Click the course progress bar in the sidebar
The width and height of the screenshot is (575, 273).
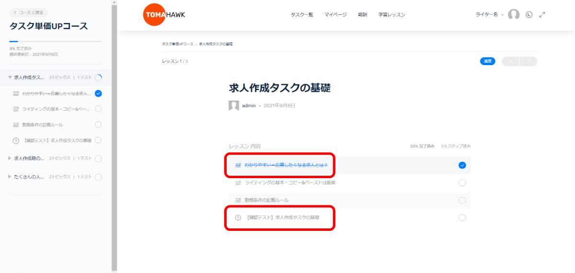[x=55, y=42]
